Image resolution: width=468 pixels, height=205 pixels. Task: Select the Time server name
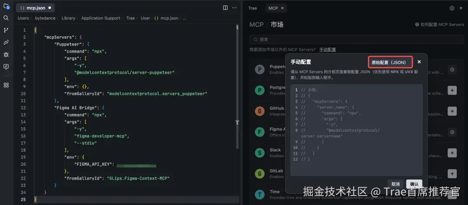coord(275,192)
